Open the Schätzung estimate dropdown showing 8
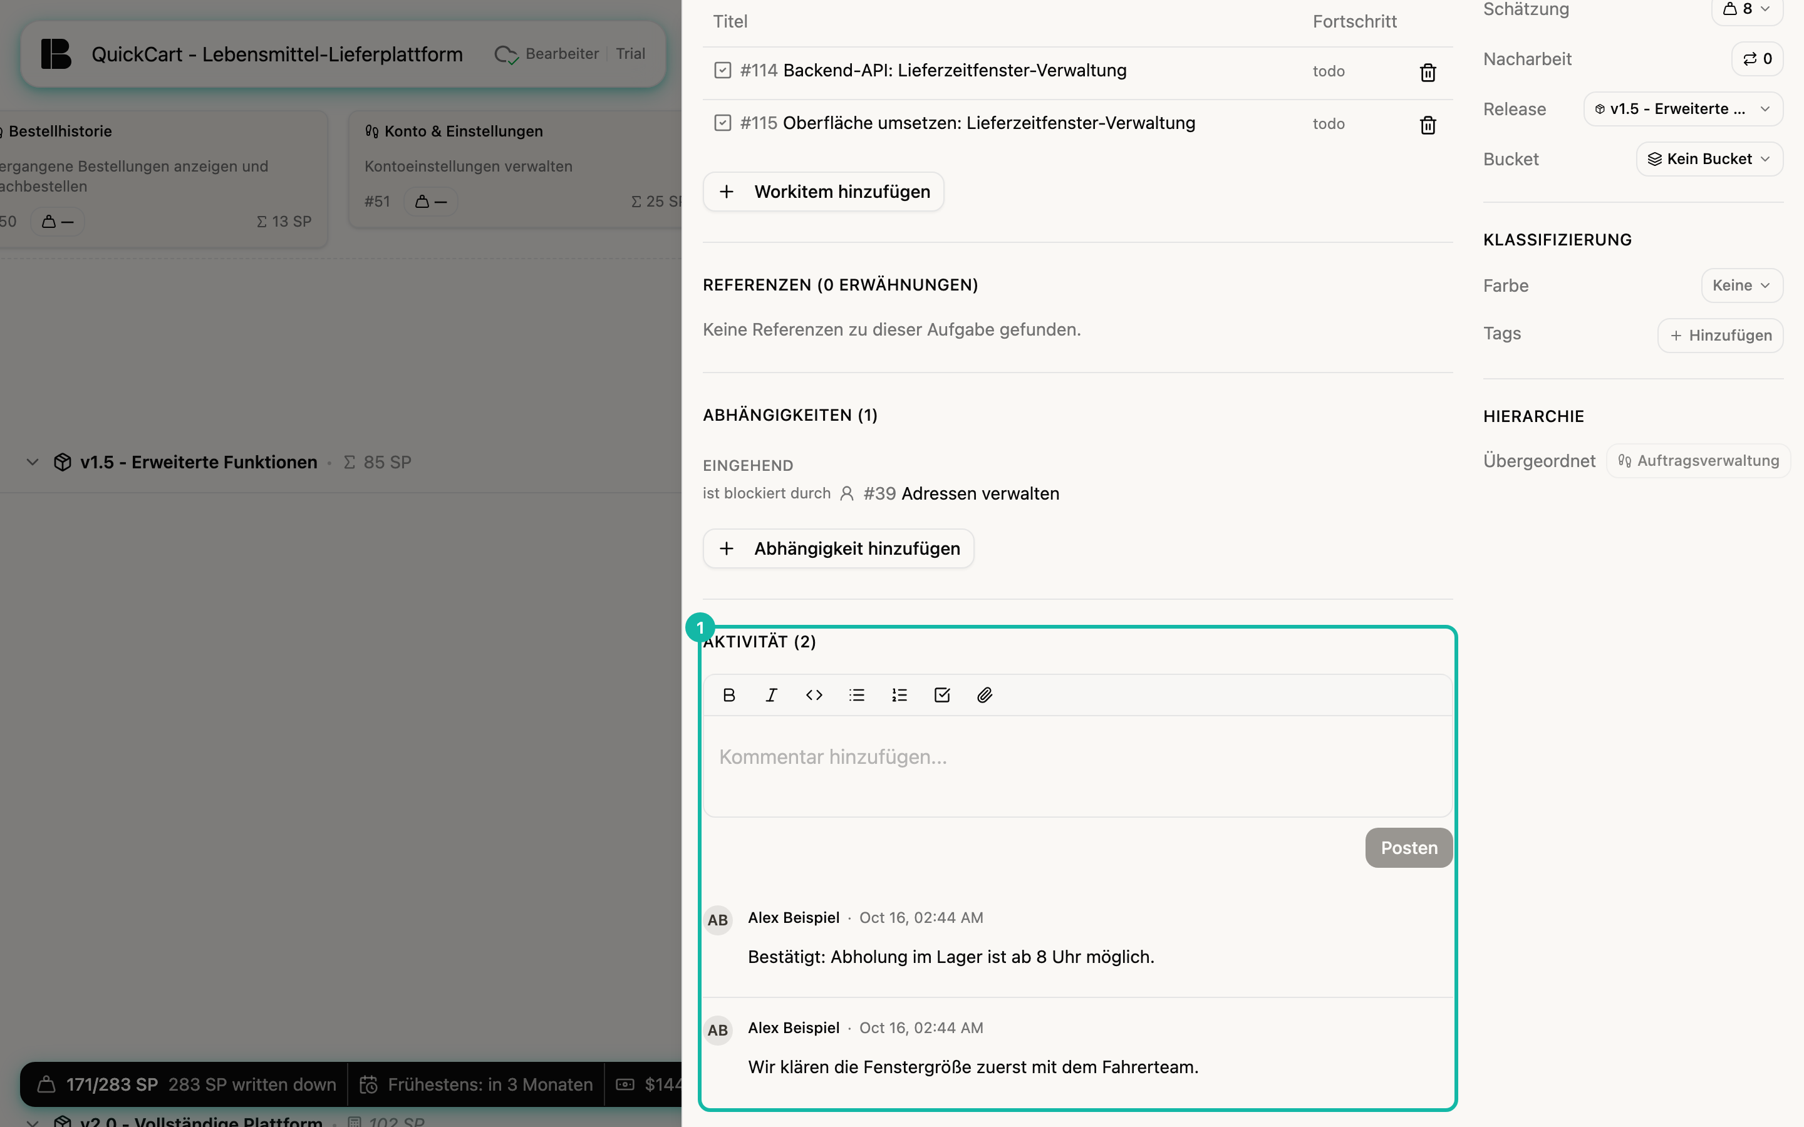This screenshot has height=1127, width=1804. click(x=1746, y=11)
